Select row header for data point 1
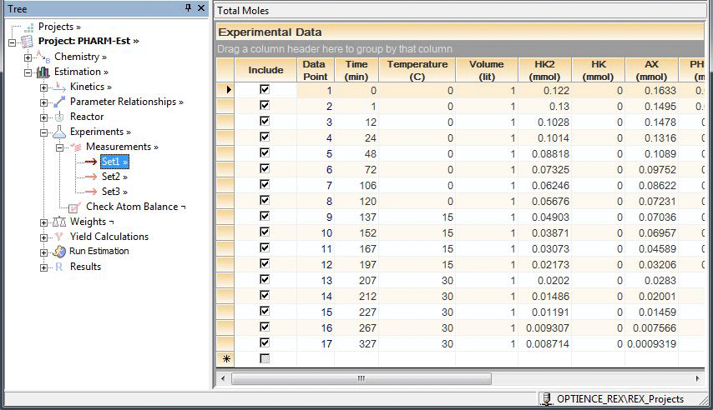Viewport: 713px width, 410px height. [x=225, y=90]
